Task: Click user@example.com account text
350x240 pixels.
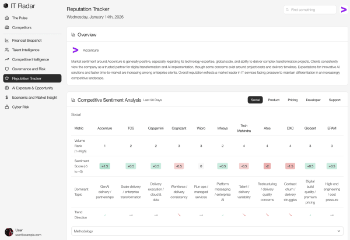Action: coord(29,235)
